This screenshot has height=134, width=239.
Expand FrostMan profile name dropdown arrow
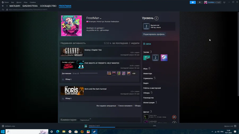[101, 19]
